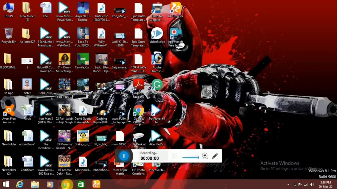Open the network signal tray icon

pos(306,185)
